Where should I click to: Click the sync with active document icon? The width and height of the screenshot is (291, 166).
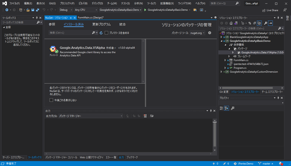pyautogui.click(x=250, y=23)
